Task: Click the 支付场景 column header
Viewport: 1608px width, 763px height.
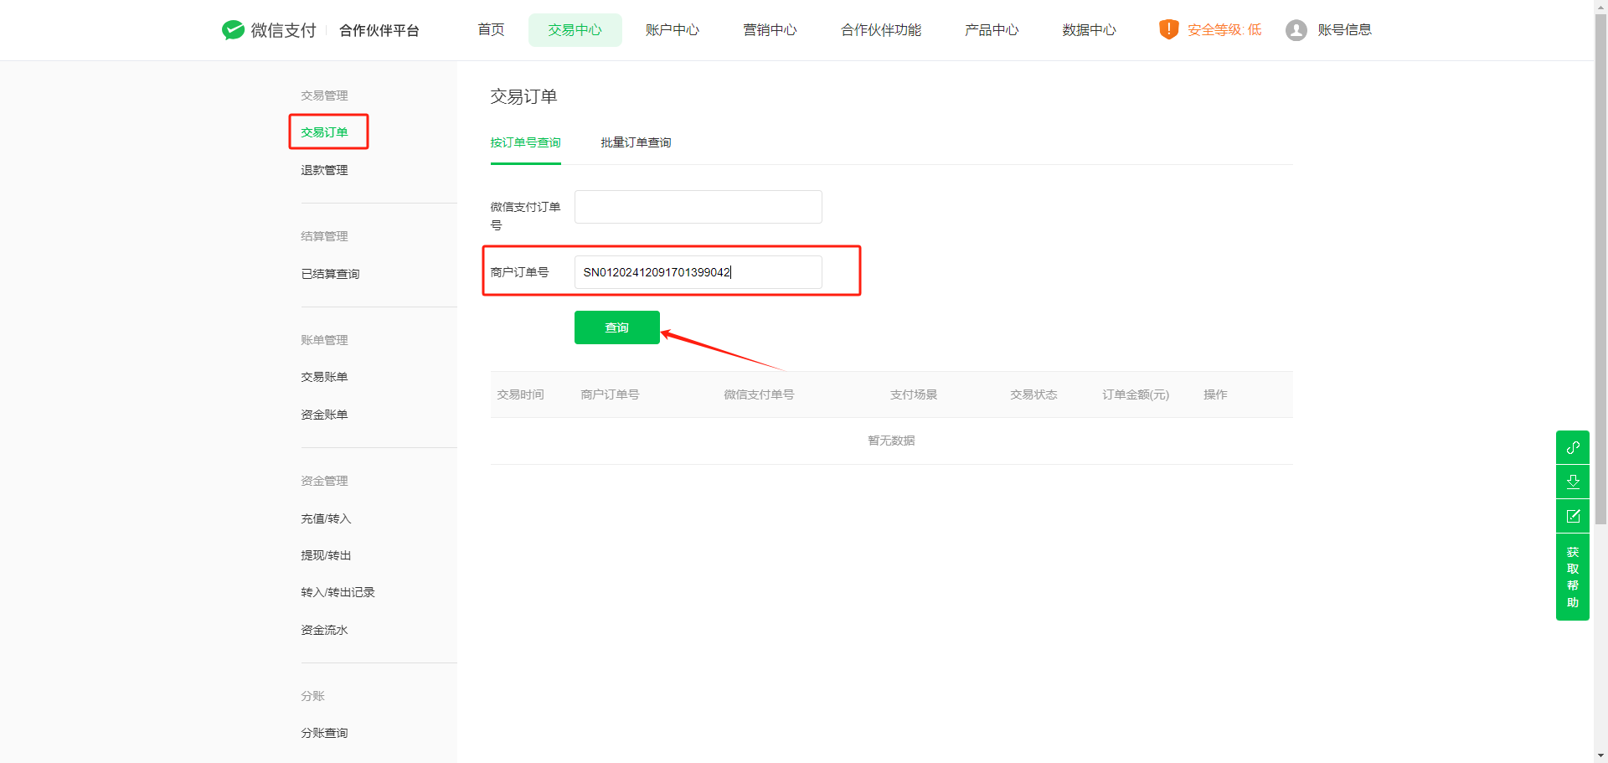Action: pos(914,394)
